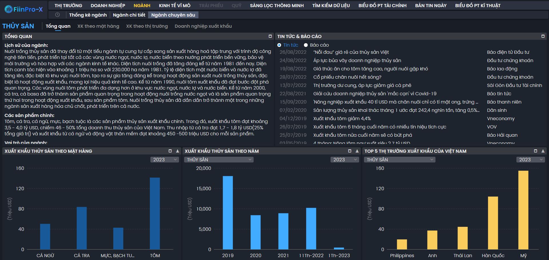Select the Tin tức radio button
Viewport: 549px width, 260px height.
[x=279, y=45]
